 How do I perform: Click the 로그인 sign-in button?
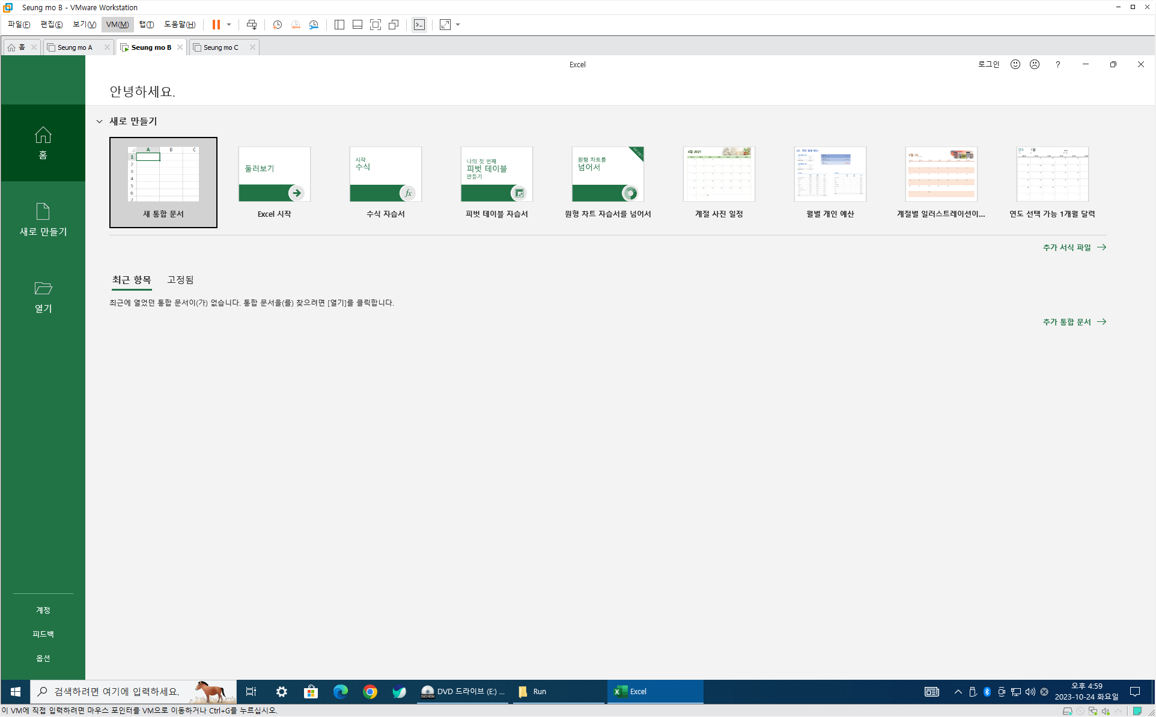coord(988,64)
